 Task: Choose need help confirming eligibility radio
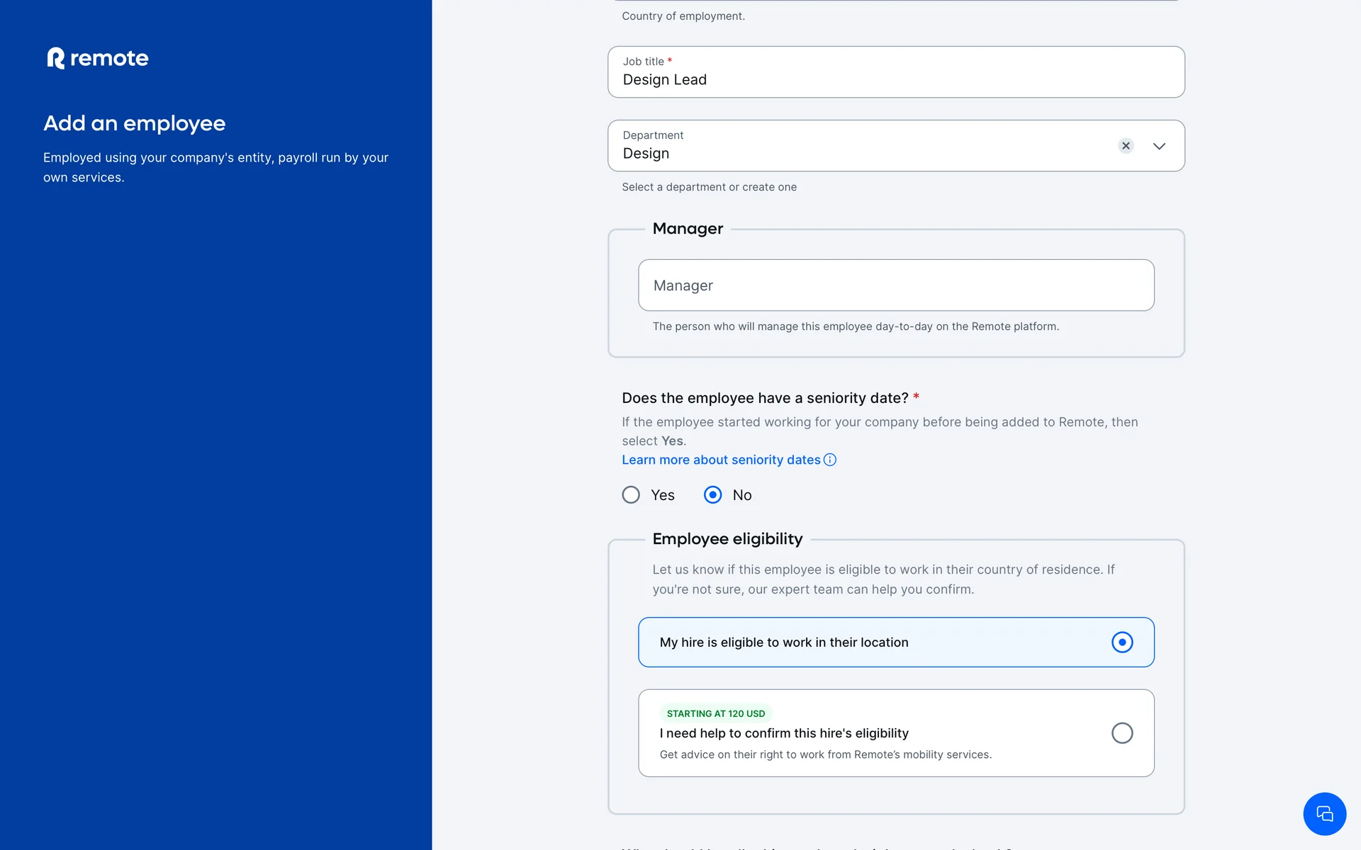click(x=1122, y=733)
